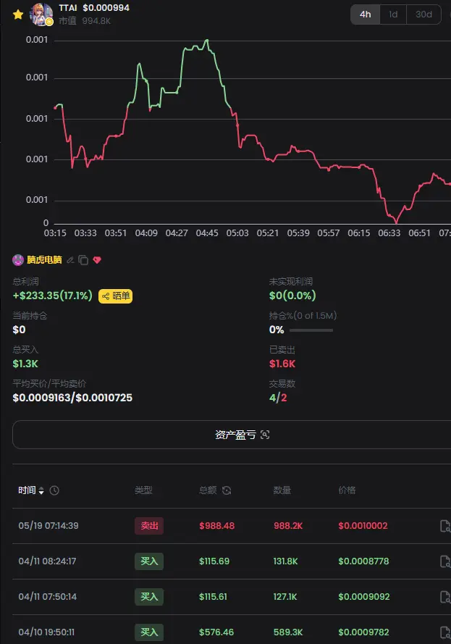The image size is (451, 644).
Task: Click total profit value +$233.35(17.1%)
Action: click(x=53, y=296)
